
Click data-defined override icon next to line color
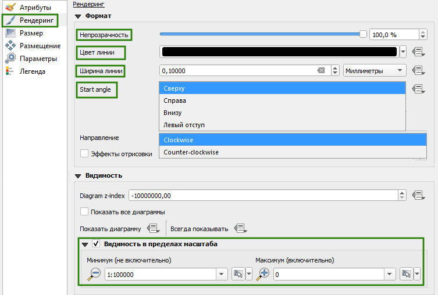pos(417,52)
